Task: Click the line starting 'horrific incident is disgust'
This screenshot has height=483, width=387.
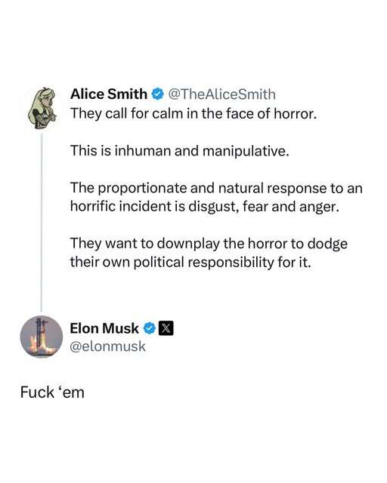Action: click(205, 207)
